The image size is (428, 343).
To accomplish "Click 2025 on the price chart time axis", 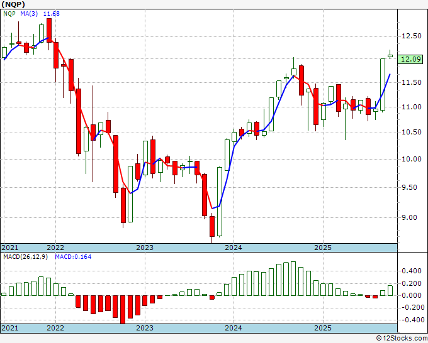I will [x=323, y=248].
